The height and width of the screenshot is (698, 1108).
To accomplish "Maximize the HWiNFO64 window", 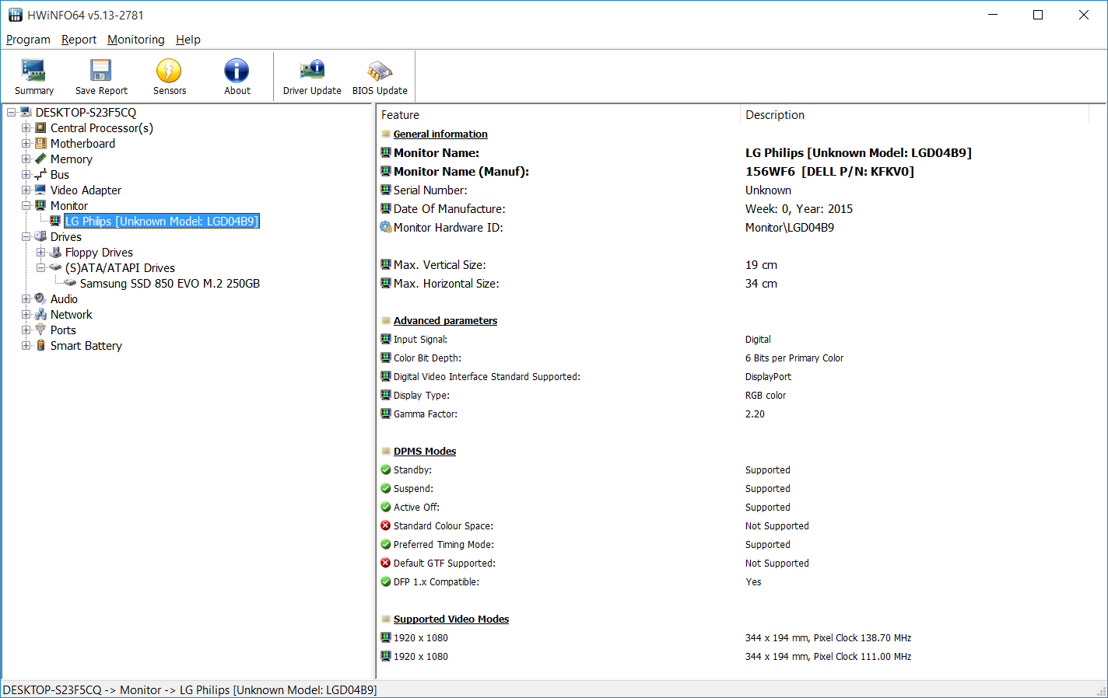I will point(1038,15).
